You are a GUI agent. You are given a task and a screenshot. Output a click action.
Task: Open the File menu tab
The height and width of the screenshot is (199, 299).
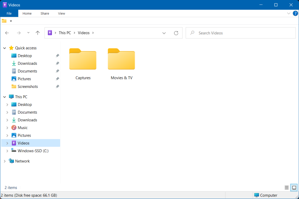(9, 13)
